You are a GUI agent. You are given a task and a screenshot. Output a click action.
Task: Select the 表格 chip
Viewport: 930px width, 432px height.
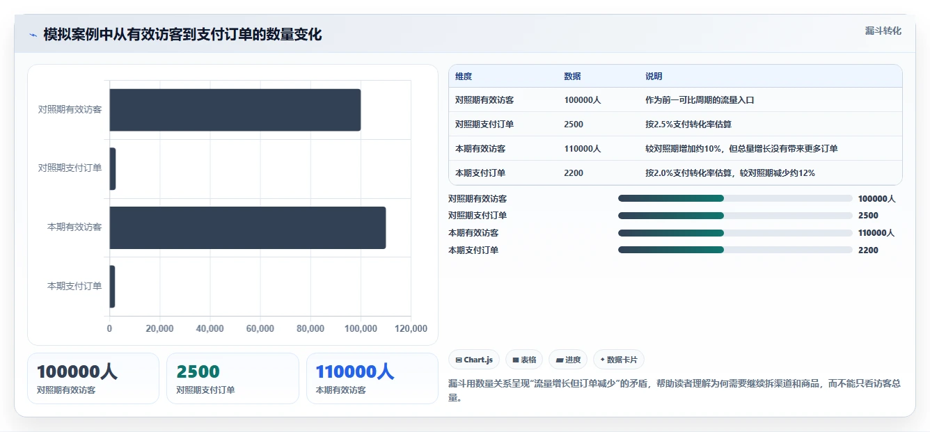(524, 360)
